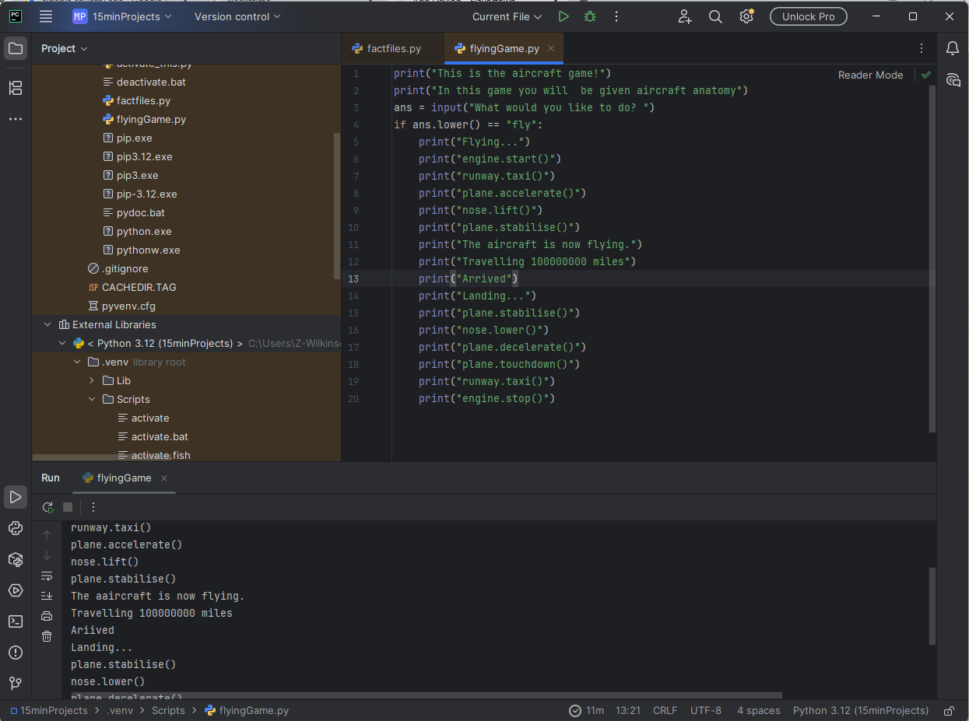969x721 pixels.
Task: Collapse the External Libraries tree node
Action: point(47,324)
